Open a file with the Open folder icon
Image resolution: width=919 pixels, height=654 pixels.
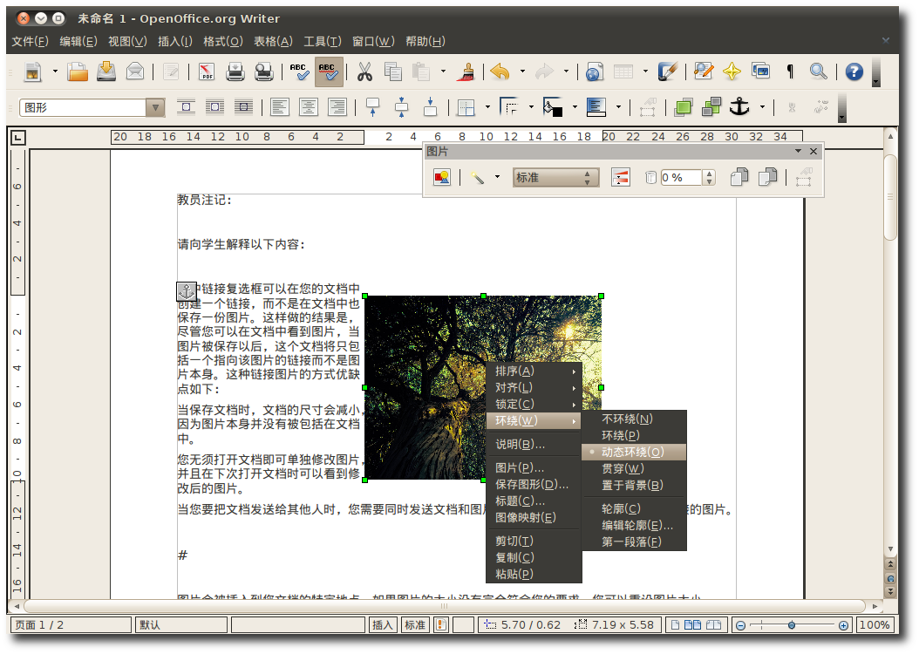[78, 72]
